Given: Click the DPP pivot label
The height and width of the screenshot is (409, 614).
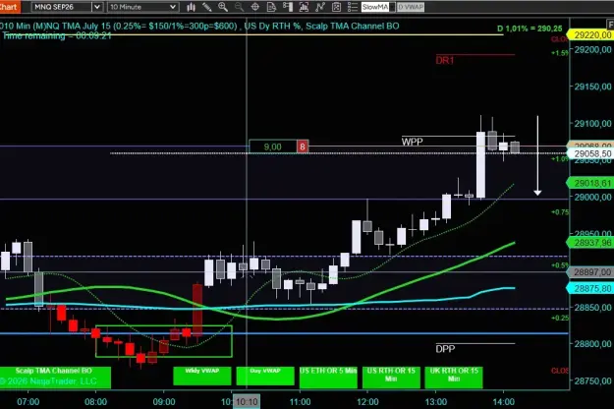Looking at the screenshot, I should tap(445, 349).
